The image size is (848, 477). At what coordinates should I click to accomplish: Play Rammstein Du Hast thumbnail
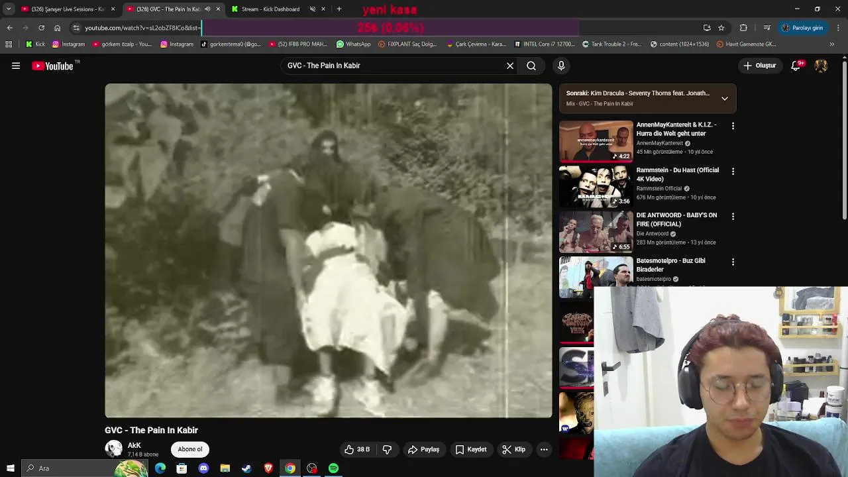(x=596, y=186)
